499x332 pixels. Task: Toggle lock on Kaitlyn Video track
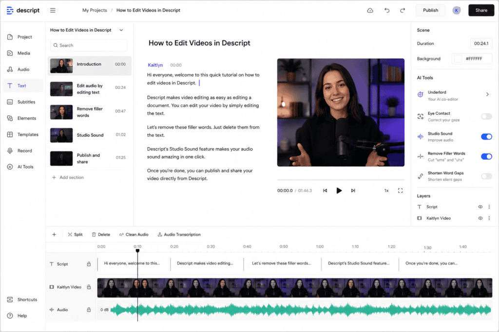[x=89, y=287]
